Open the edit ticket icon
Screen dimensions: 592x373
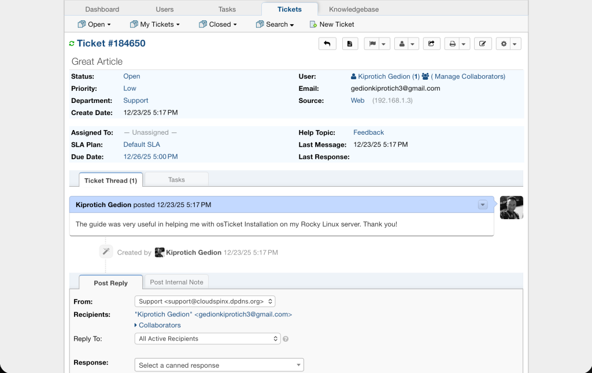pos(483,43)
